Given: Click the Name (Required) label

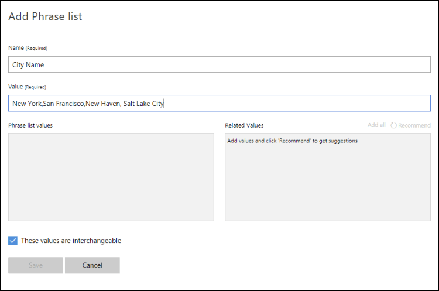Looking at the screenshot, I should [28, 47].
